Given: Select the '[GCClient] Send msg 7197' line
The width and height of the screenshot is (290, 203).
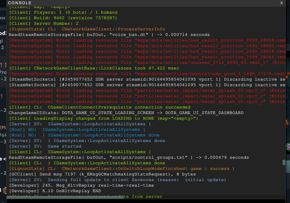Looking at the screenshot, I should [102, 174].
